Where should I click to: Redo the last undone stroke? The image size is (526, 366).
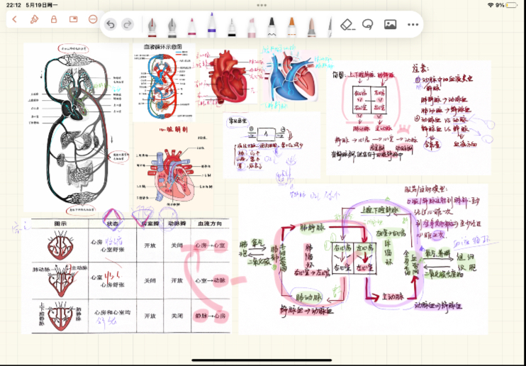coord(128,24)
